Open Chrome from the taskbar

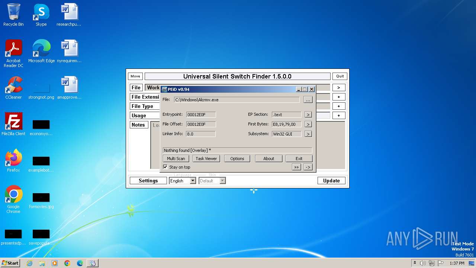click(67, 263)
